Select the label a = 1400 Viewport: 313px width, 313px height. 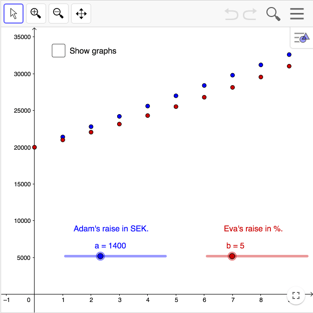(110, 246)
